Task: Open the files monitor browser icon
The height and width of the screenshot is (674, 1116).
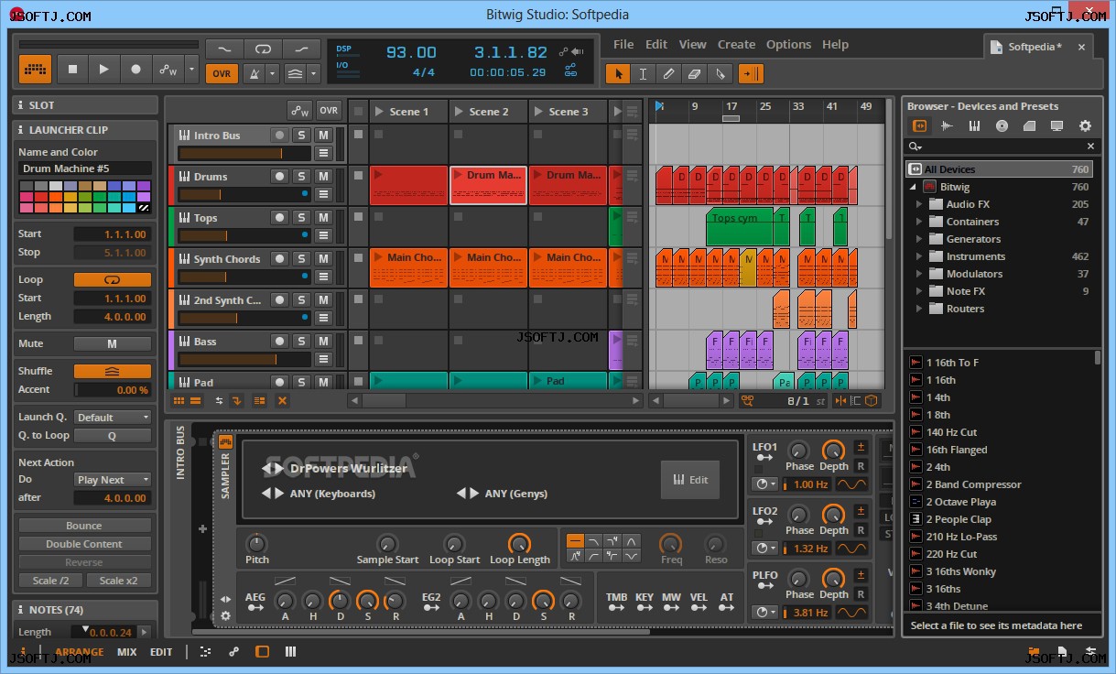Action: pyautogui.click(x=1056, y=126)
